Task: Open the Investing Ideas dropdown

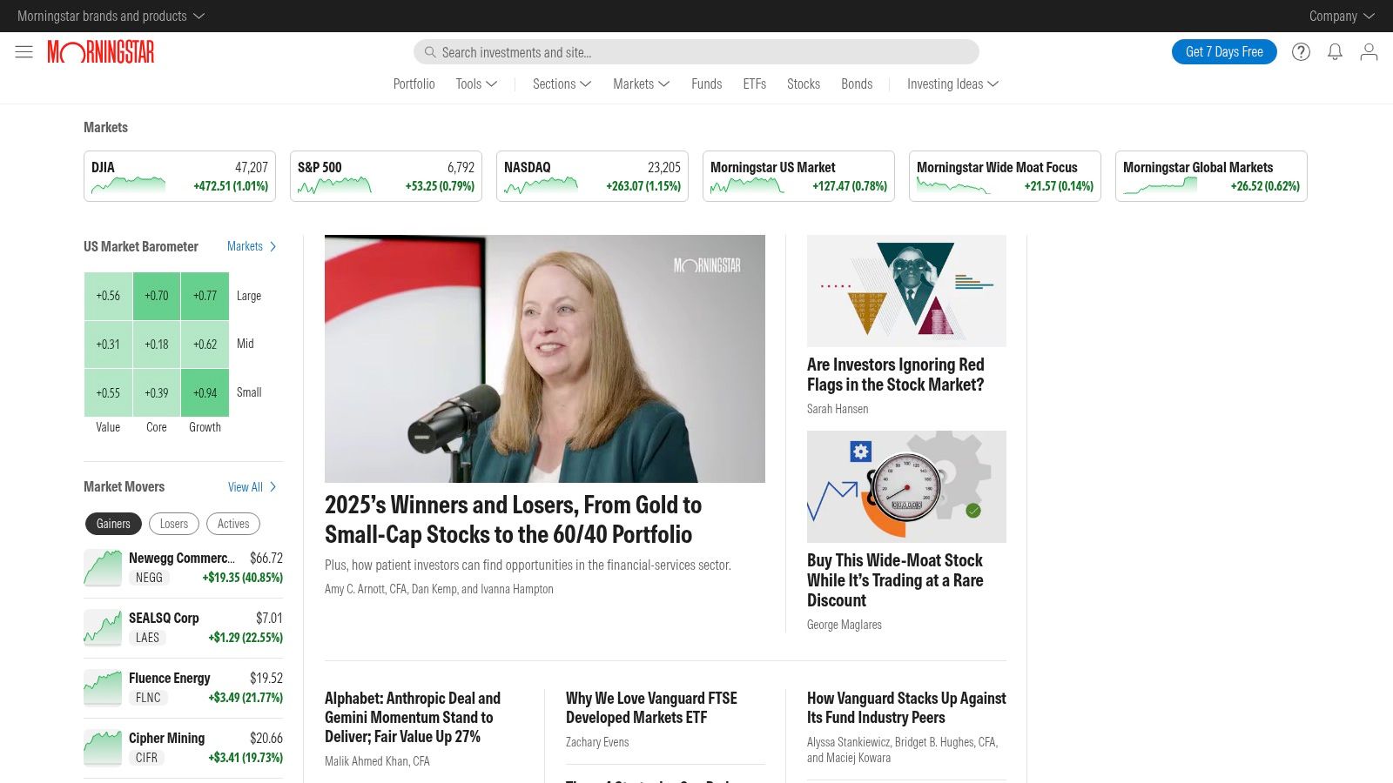Action: pyautogui.click(x=952, y=84)
